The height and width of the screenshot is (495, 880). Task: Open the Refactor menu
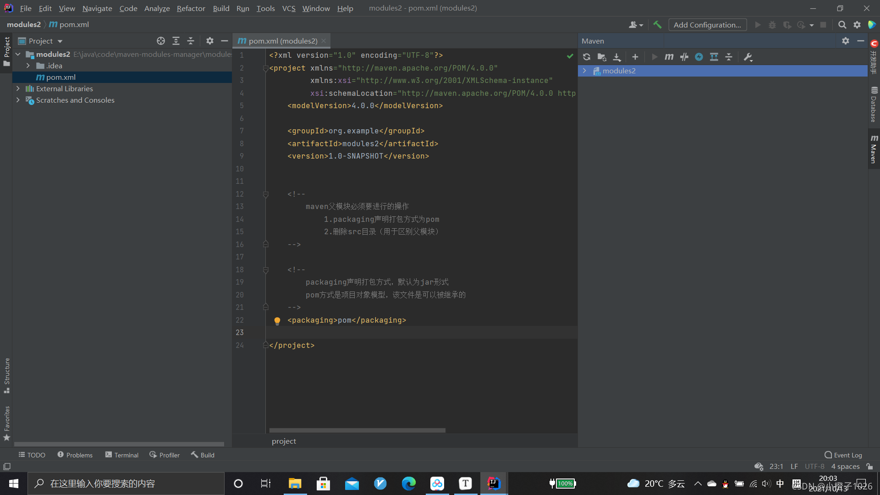click(x=191, y=8)
